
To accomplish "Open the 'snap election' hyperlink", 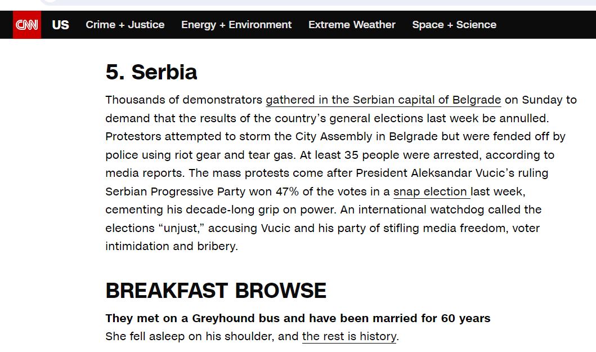I will [431, 191].
